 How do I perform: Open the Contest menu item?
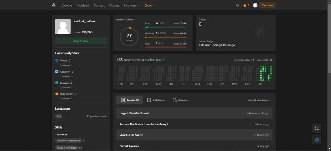(99, 5)
